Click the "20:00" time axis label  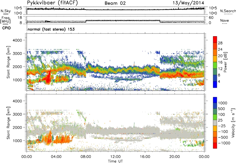click(x=174, y=157)
